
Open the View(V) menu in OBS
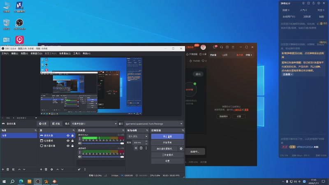pos(24,53)
